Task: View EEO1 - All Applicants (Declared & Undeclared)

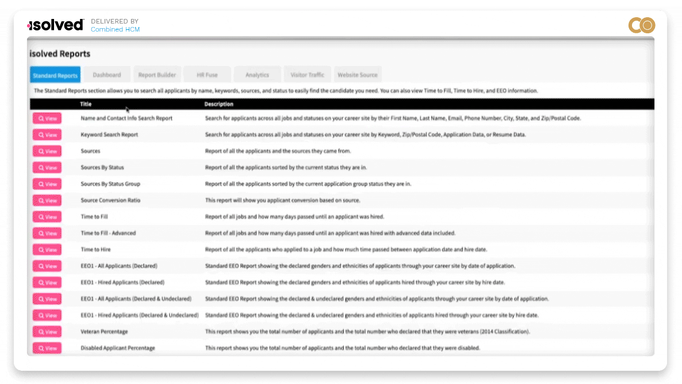Action: coord(47,299)
